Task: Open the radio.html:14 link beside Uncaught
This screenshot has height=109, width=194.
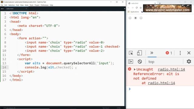Action: 171,69
